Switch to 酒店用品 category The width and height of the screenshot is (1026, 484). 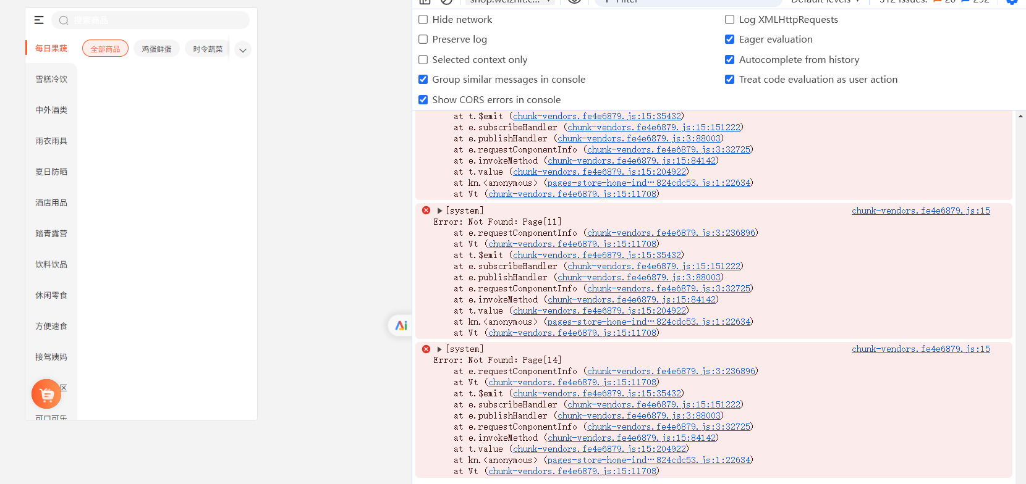click(x=51, y=202)
